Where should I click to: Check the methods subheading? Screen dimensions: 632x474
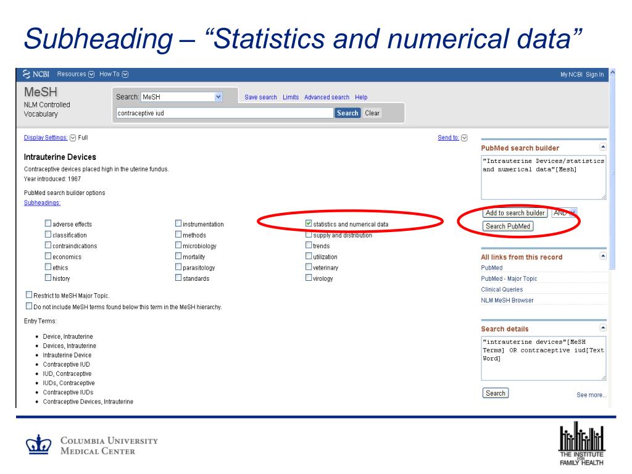point(178,234)
